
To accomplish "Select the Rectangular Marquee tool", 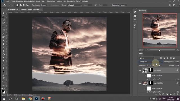I will coord(4,16).
